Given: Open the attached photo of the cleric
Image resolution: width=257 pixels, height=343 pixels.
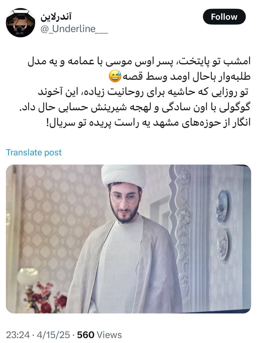Looking at the screenshot, I should pyautogui.click(x=128, y=239).
